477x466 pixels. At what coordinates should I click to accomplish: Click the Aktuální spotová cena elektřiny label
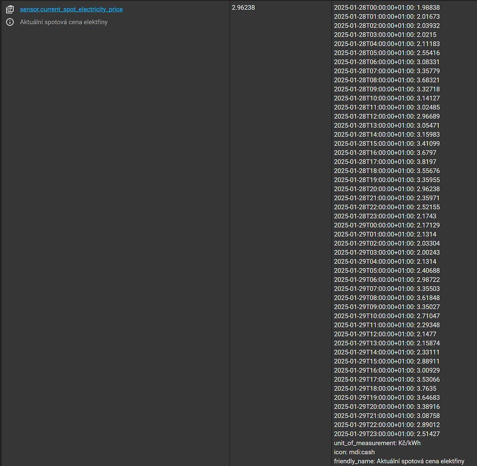pos(63,22)
